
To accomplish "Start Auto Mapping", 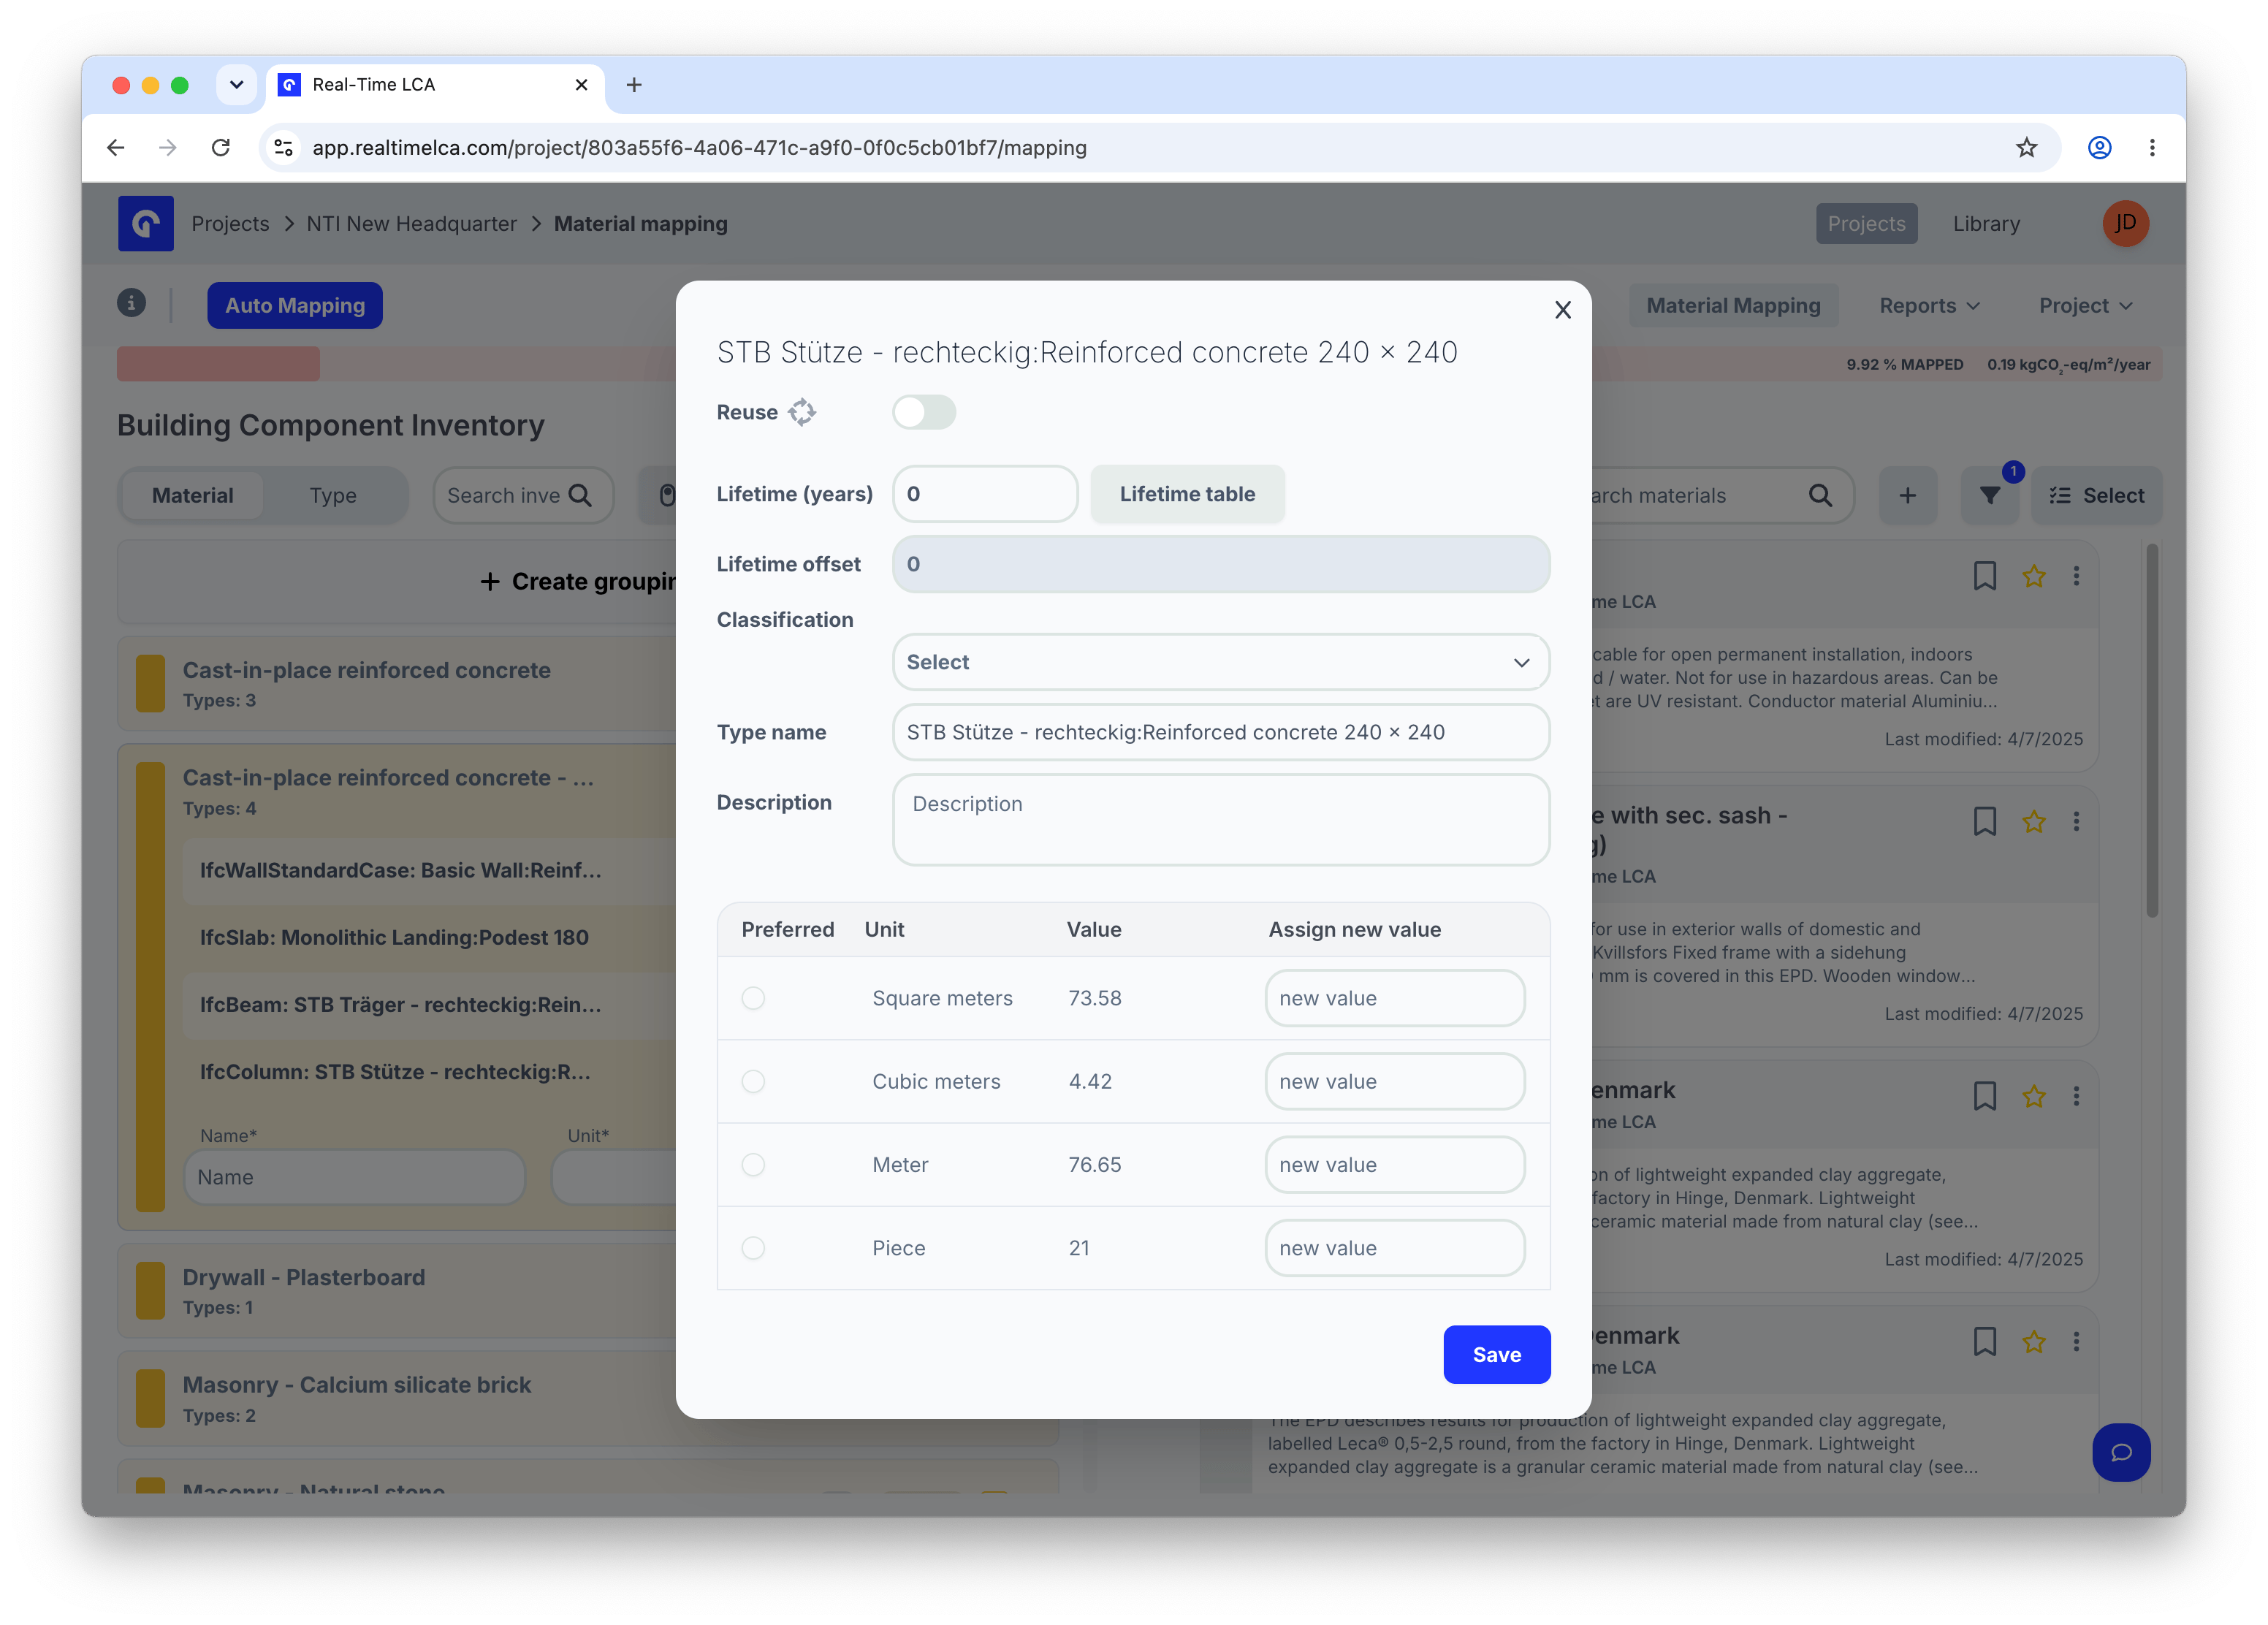I will [x=295, y=305].
